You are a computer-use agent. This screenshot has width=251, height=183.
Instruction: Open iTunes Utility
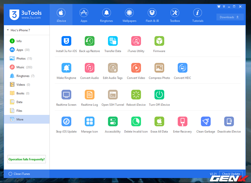coord(136,41)
